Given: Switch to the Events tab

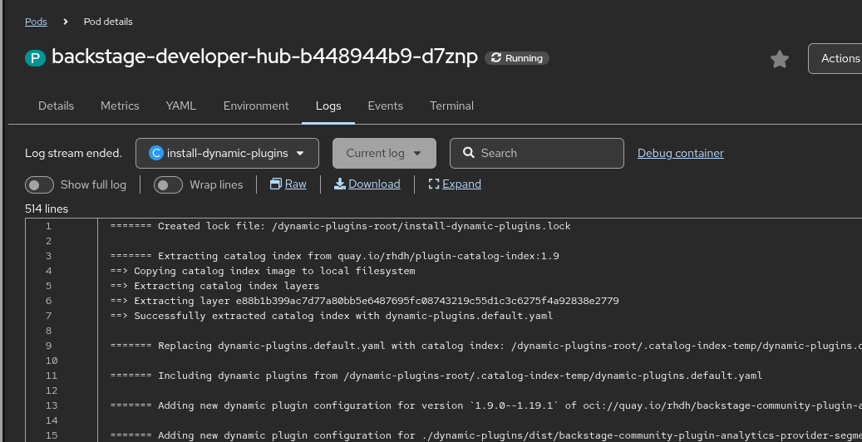Looking at the screenshot, I should pyautogui.click(x=385, y=106).
